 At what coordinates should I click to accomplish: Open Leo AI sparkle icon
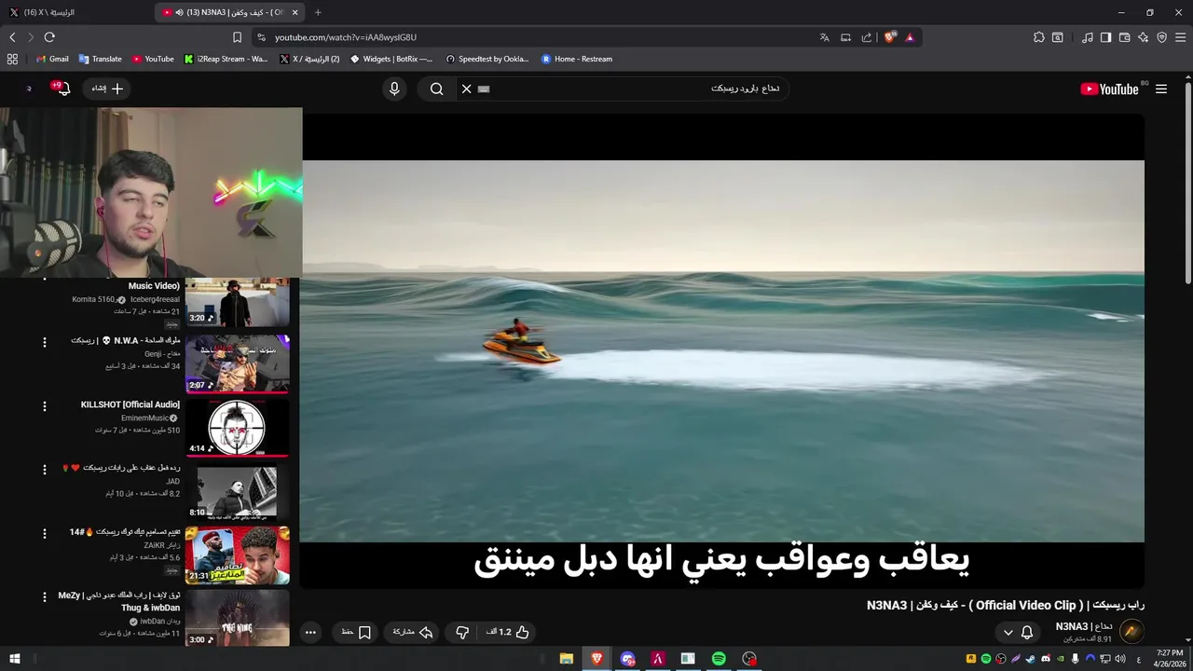click(x=1143, y=37)
